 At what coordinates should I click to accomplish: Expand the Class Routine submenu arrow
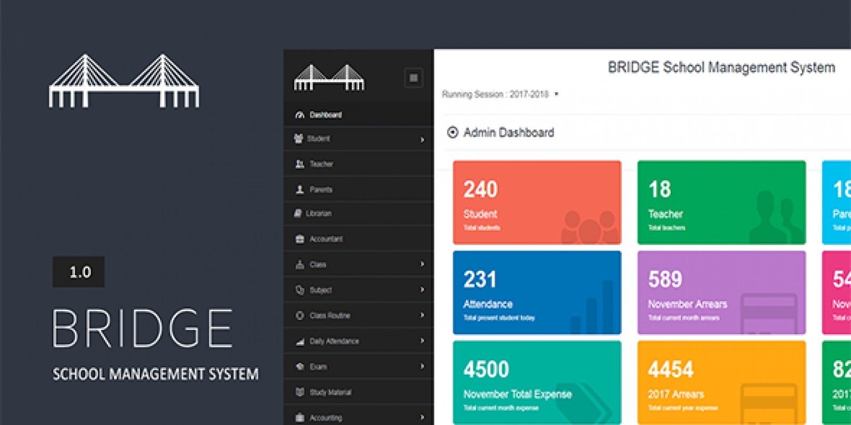[422, 315]
